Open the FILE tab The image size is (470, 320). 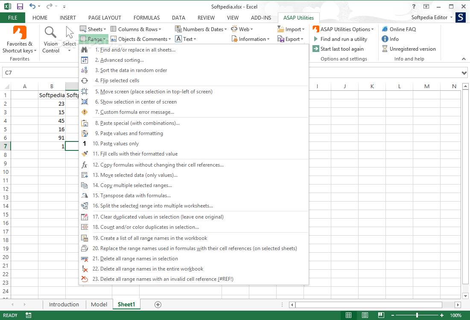click(x=12, y=17)
